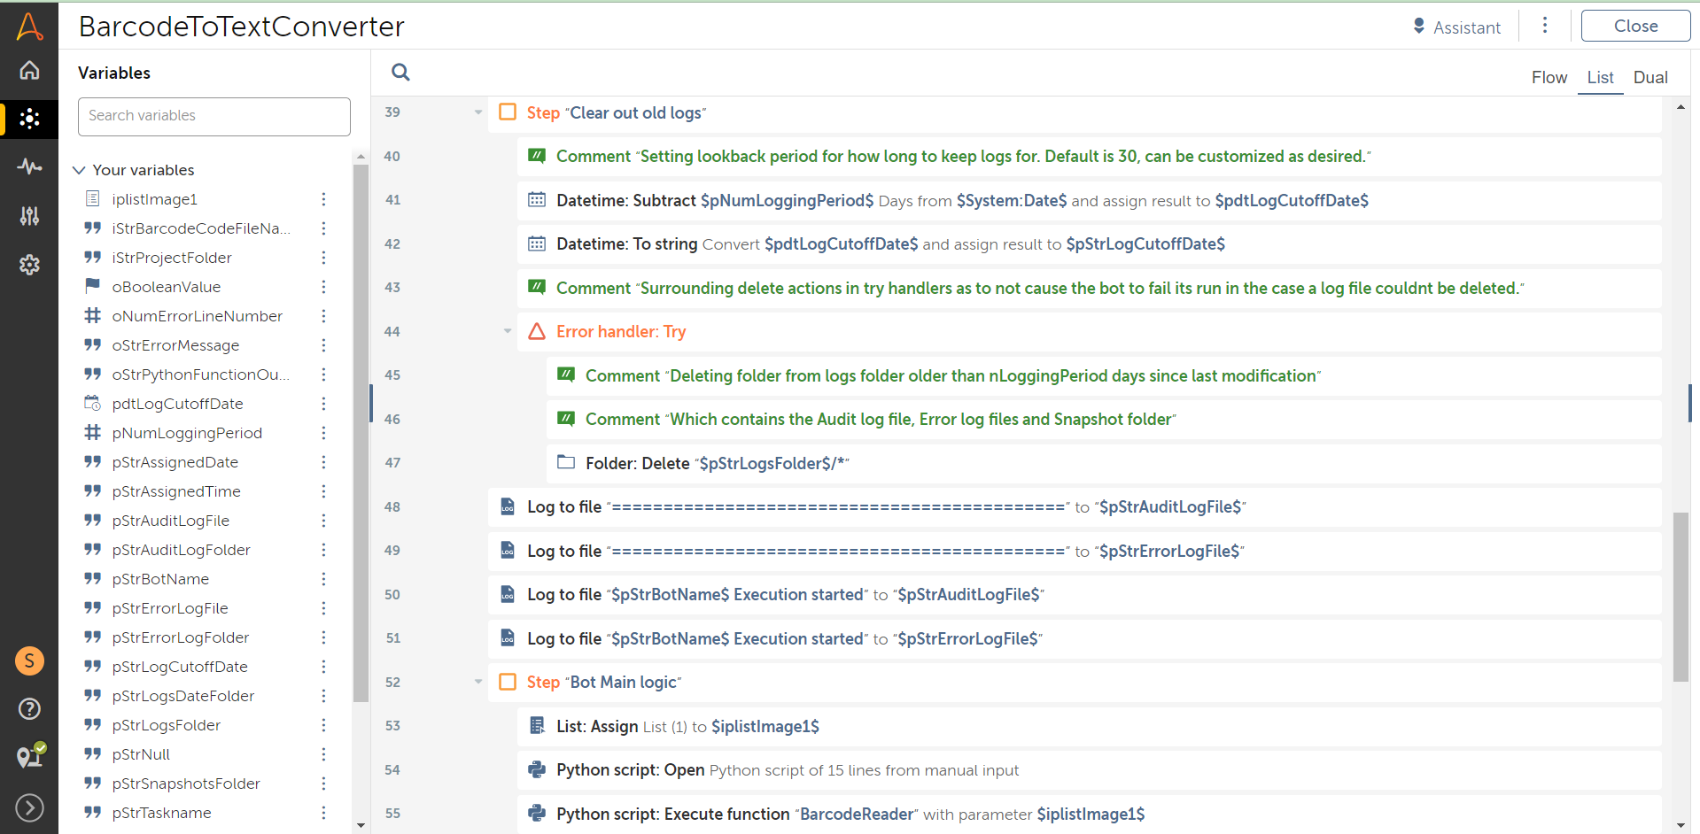Click the search magnifier above the action list
The height and width of the screenshot is (834, 1700).
tap(400, 73)
